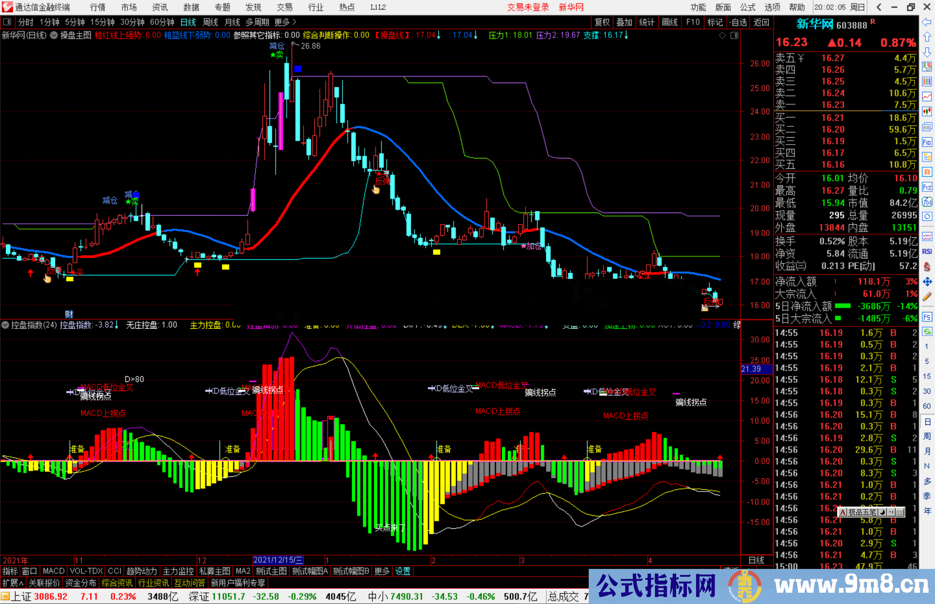Click the 互动问答 link at the bottom
The height and width of the screenshot is (604, 935).
tap(190, 583)
